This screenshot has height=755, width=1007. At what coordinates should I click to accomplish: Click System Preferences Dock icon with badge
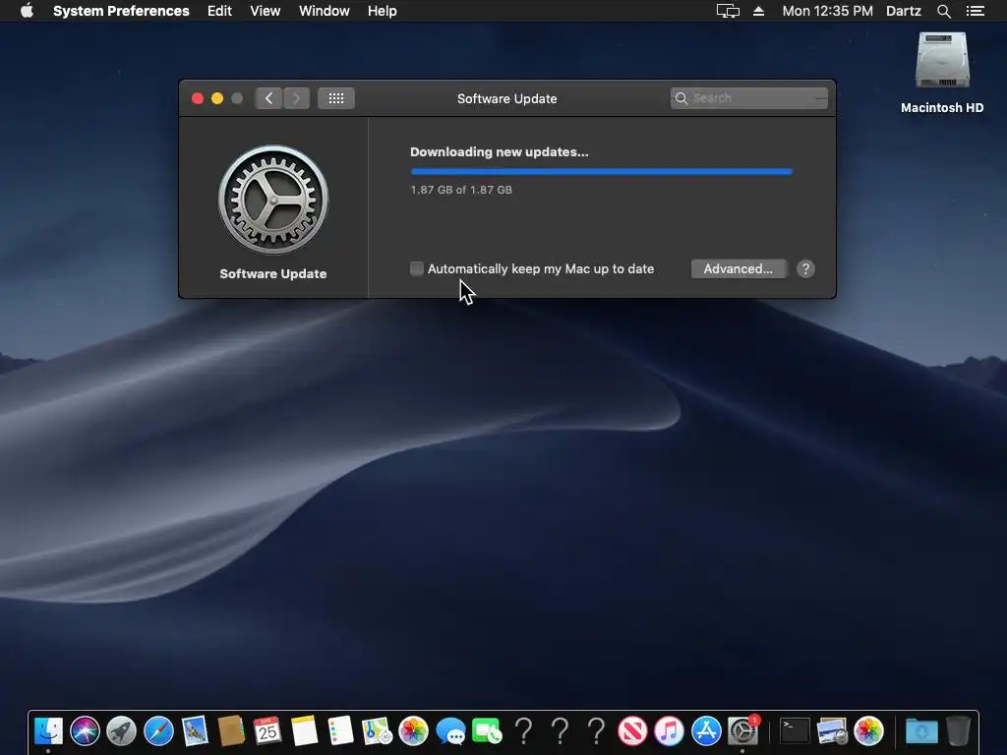click(x=743, y=730)
